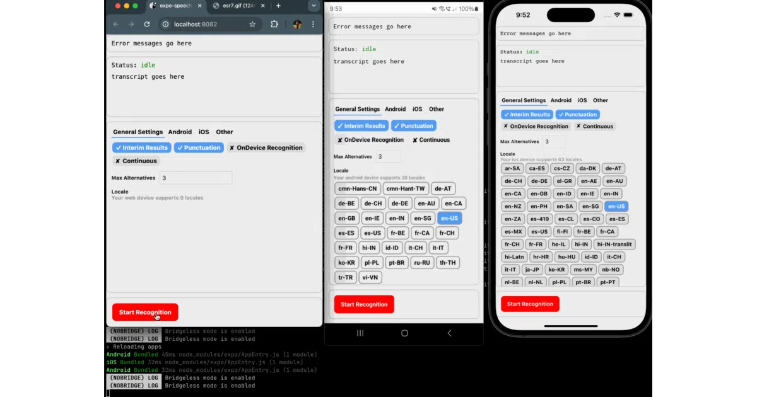Tap the Android back navigation icon
Image resolution: width=757 pixels, height=397 pixels.
pos(449,333)
